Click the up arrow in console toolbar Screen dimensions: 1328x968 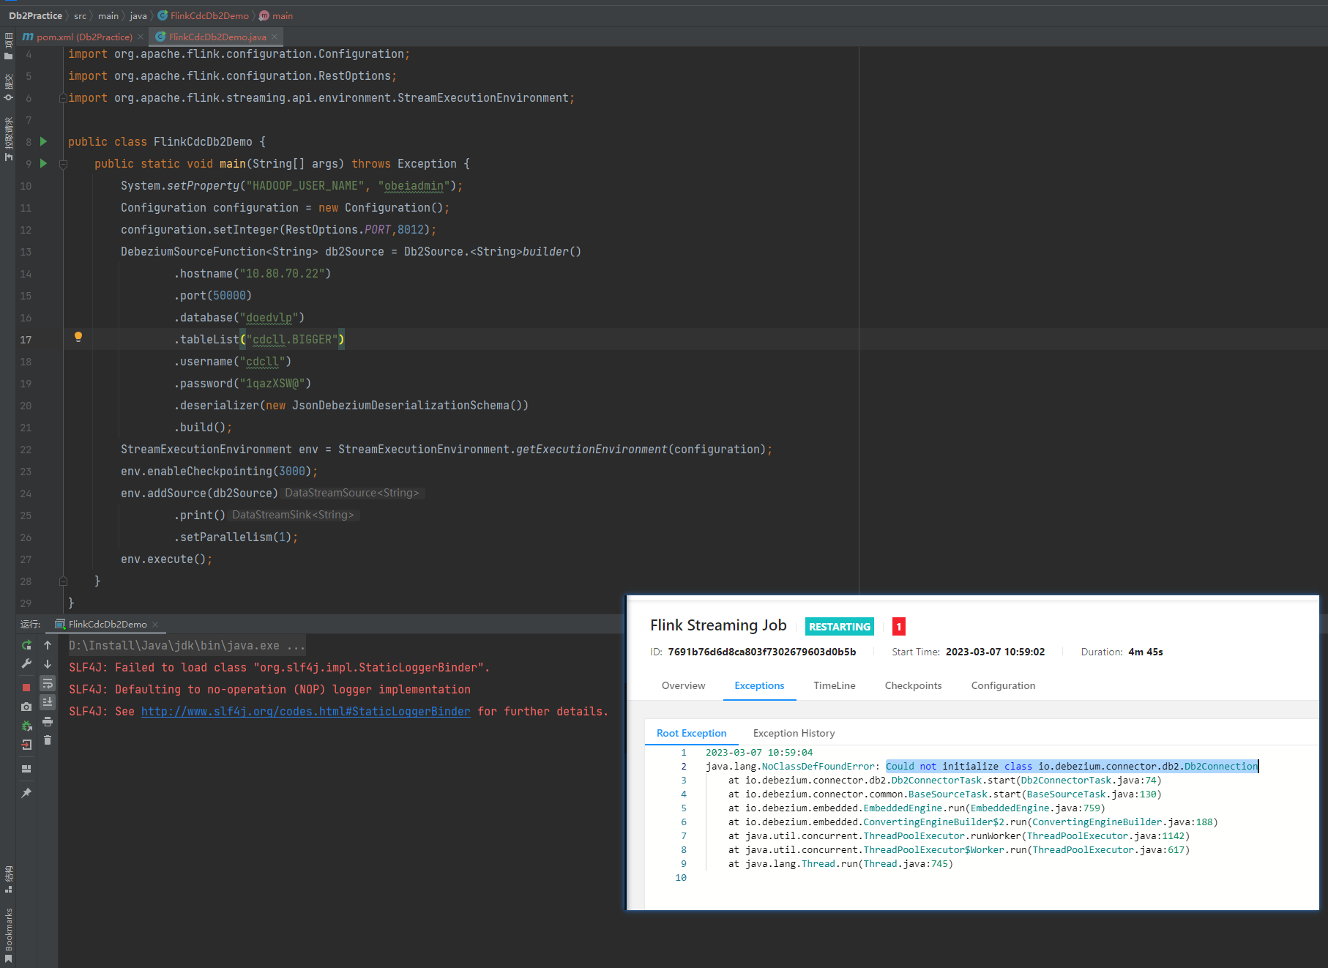48,645
